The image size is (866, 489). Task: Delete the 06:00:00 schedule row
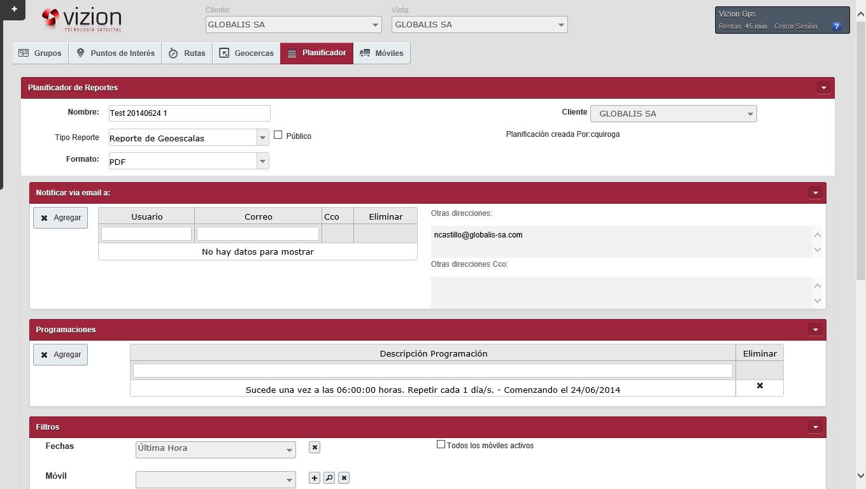tap(760, 386)
